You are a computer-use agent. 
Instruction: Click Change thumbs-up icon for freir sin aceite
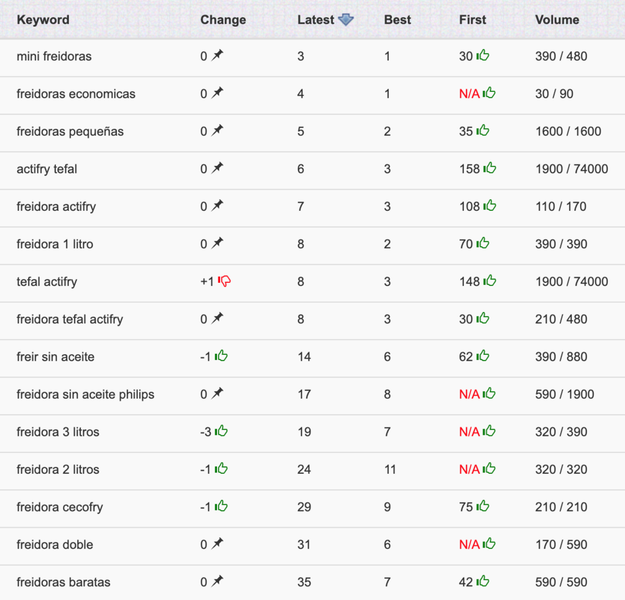pos(221,356)
